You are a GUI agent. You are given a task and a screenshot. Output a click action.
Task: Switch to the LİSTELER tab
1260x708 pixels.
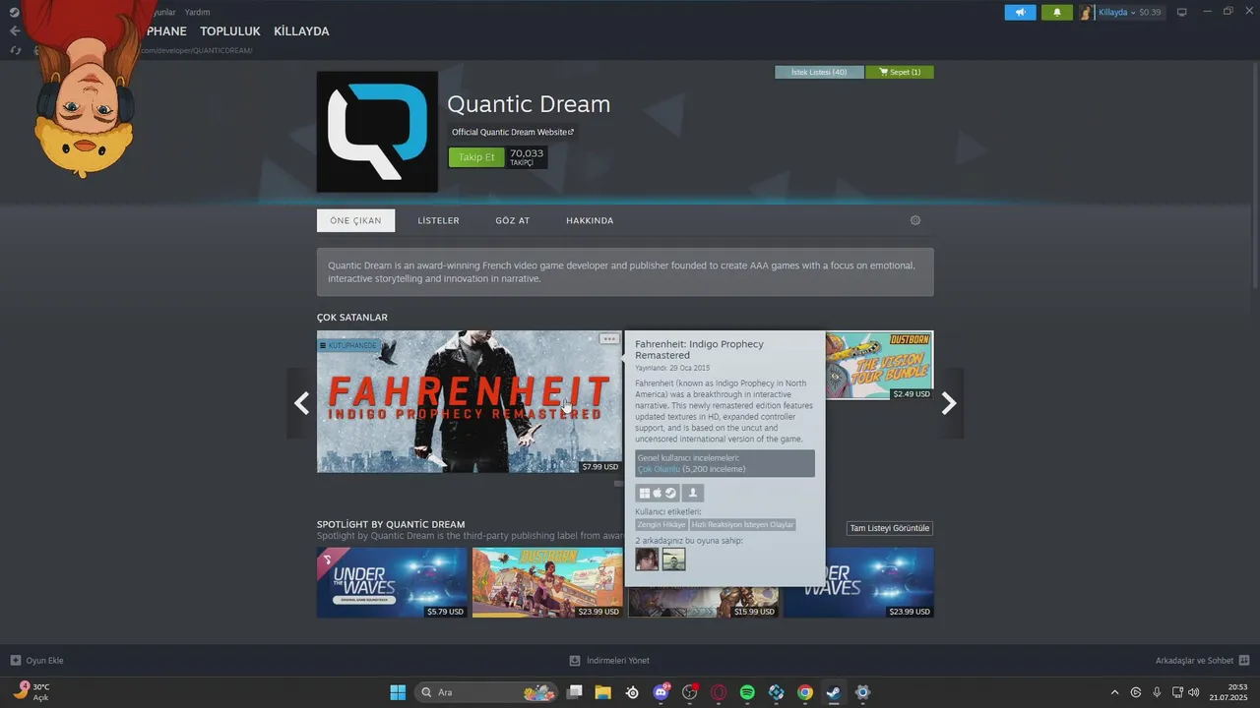click(438, 220)
